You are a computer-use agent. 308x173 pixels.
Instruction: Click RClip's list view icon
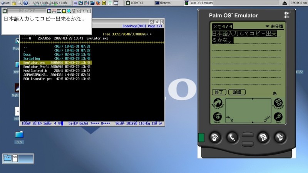[x=59, y=11]
